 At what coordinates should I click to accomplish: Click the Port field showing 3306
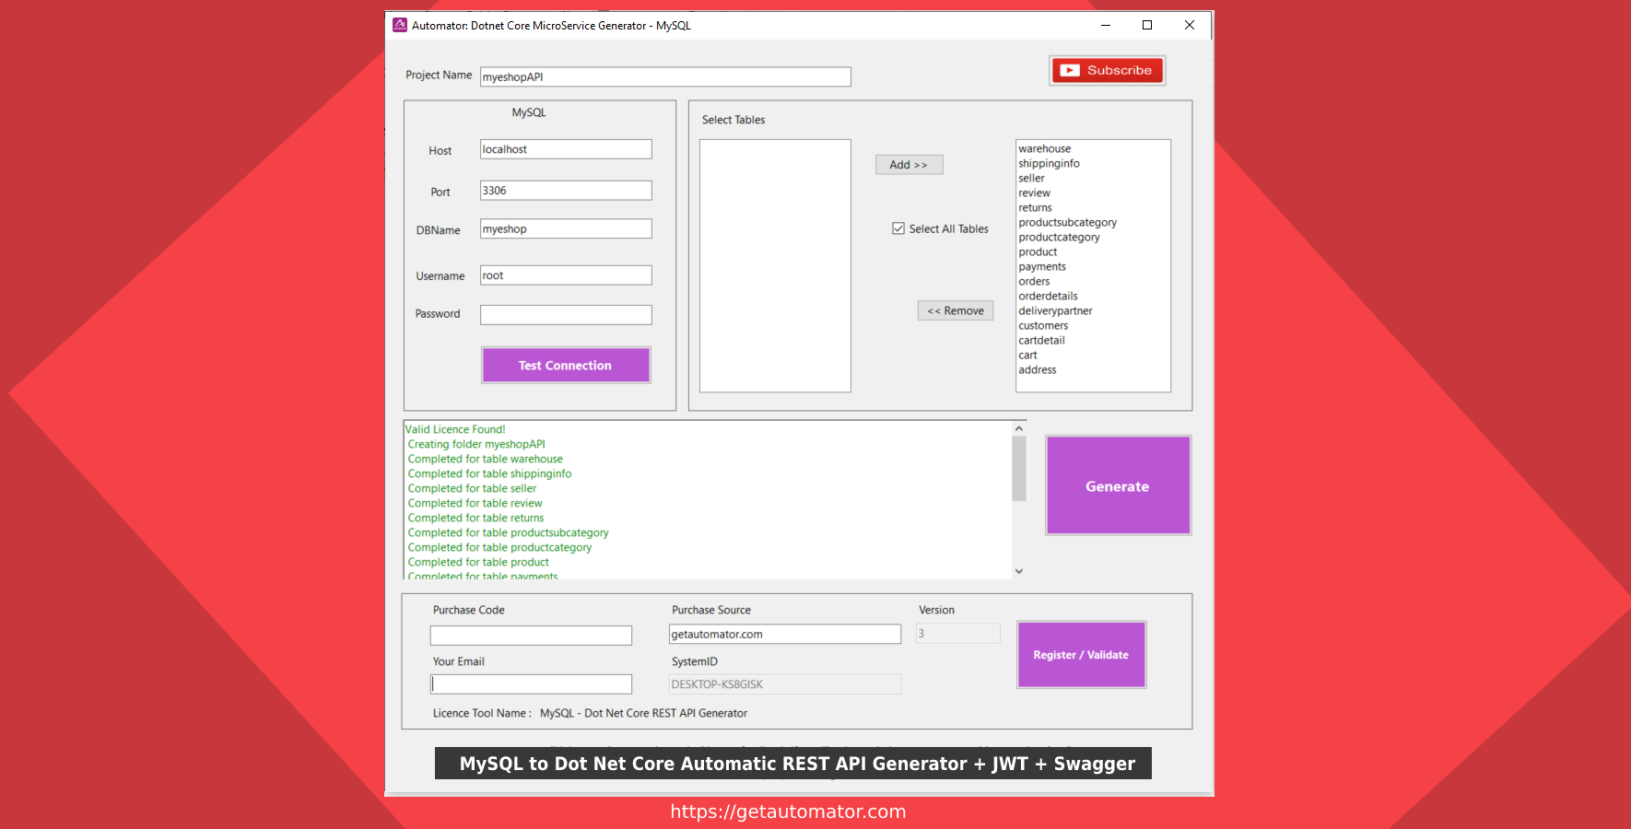point(566,191)
